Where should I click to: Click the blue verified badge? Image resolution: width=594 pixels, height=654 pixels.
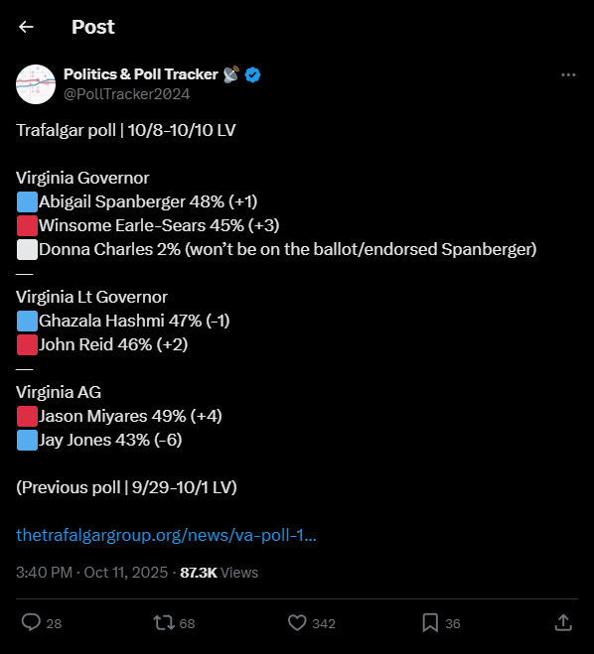point(252,74)
